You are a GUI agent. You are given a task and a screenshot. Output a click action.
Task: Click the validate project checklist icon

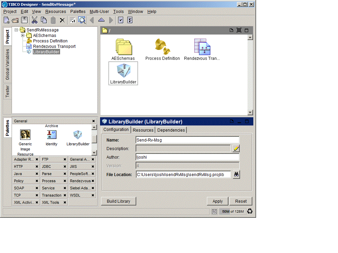pos(130,20)
